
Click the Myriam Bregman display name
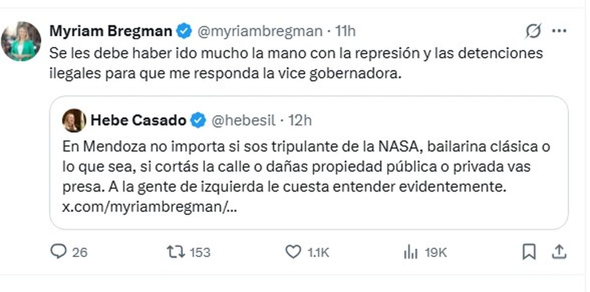111,31
